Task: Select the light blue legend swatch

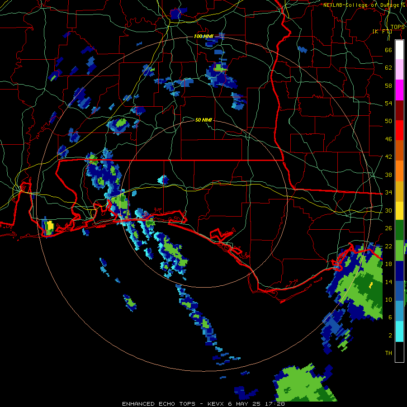Action: pos(399,311)
